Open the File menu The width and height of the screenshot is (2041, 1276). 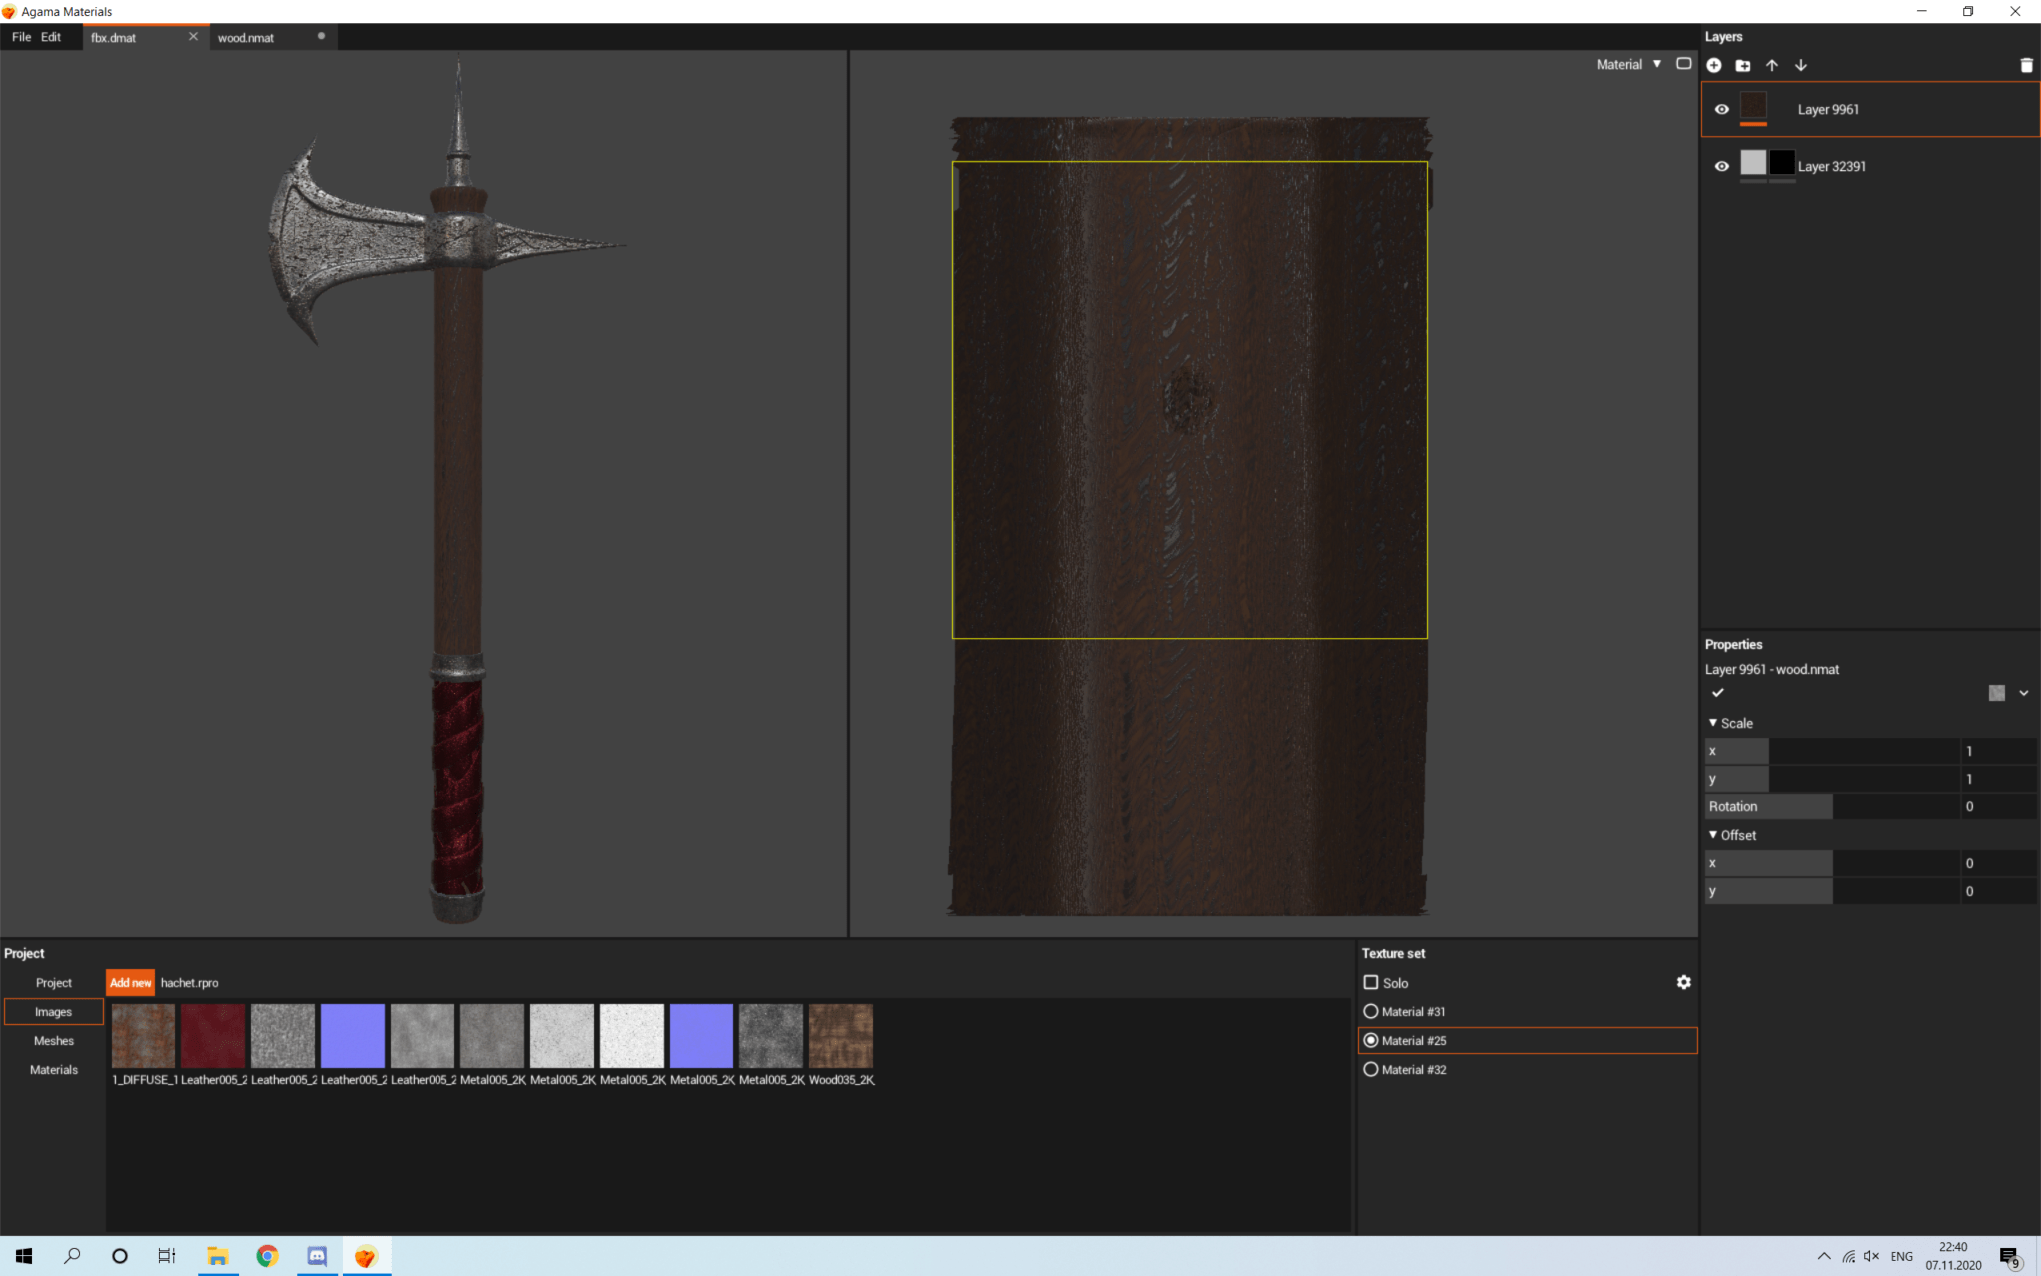pyautogui.click(x=21, y=37)
